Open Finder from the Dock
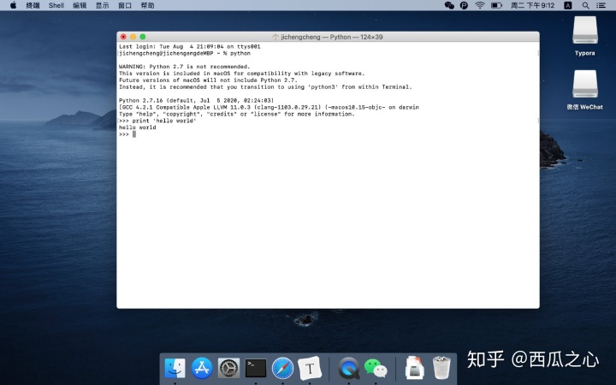 click(x=175, y=368)
